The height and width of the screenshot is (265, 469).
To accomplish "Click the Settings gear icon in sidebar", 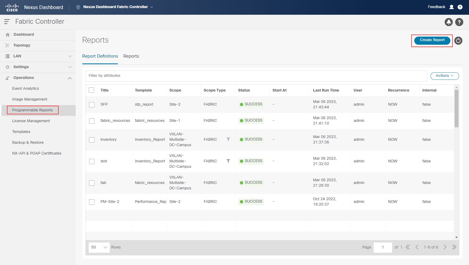I will 8,67.
